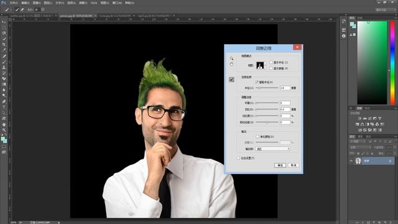Viewport: 398px width, 224px height.
Task: Select the Refine Radius brush in the dialog
Action: coord(231,80)
